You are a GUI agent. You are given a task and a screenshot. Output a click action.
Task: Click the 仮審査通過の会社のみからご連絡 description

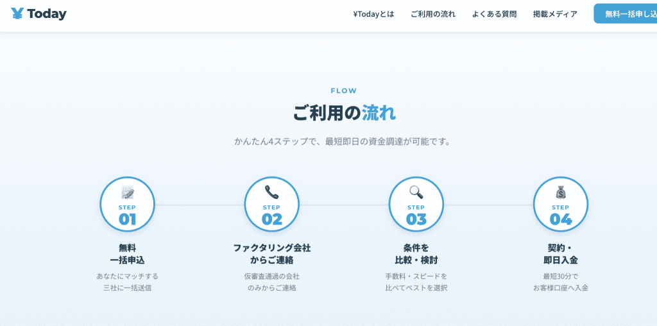[271, 282]
